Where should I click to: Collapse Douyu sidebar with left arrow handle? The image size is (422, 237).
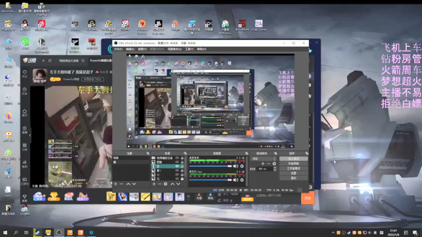tap(30, 135)
